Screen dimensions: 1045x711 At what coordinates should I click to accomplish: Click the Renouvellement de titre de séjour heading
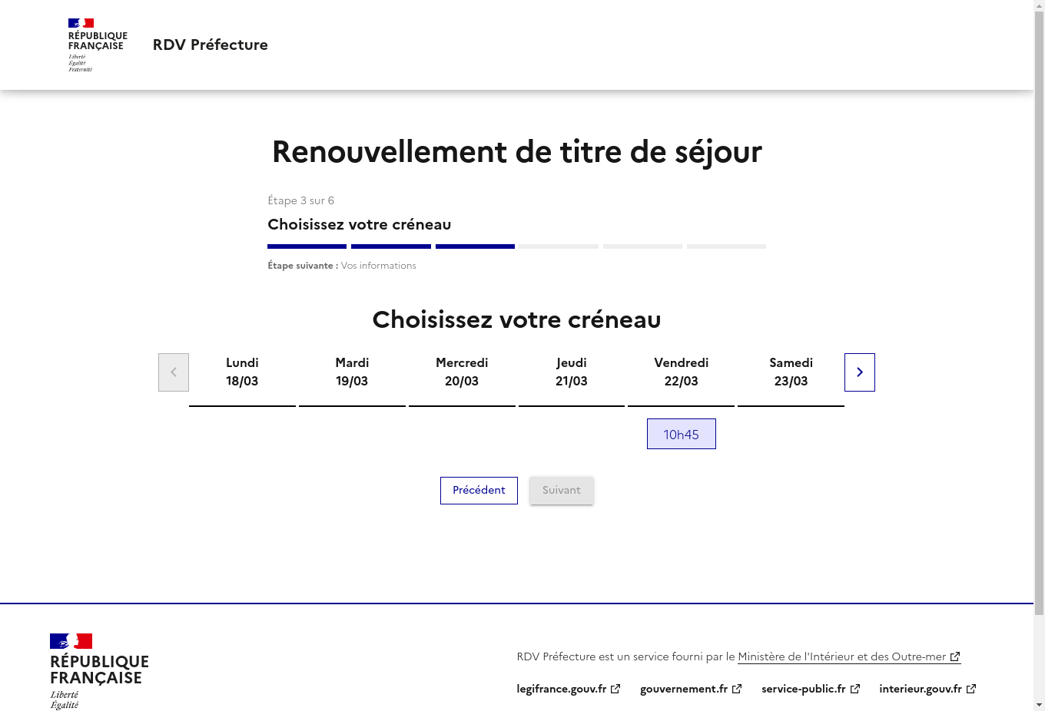coord(516,152)
